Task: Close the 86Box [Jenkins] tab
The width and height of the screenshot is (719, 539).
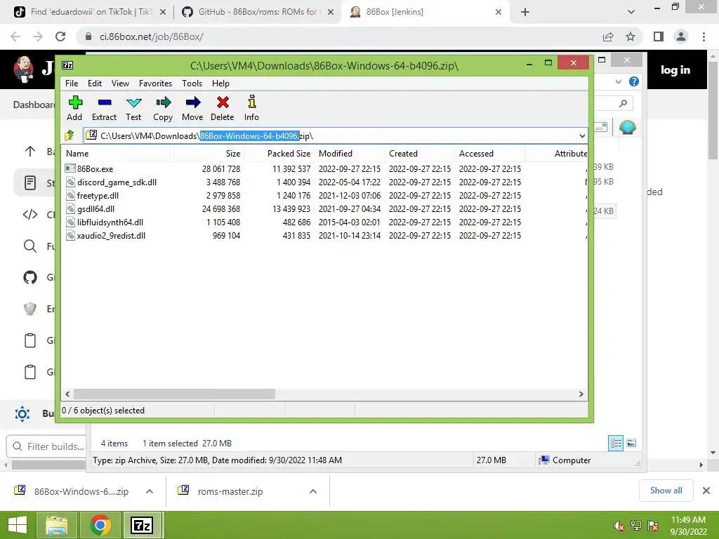Action: 499,13
